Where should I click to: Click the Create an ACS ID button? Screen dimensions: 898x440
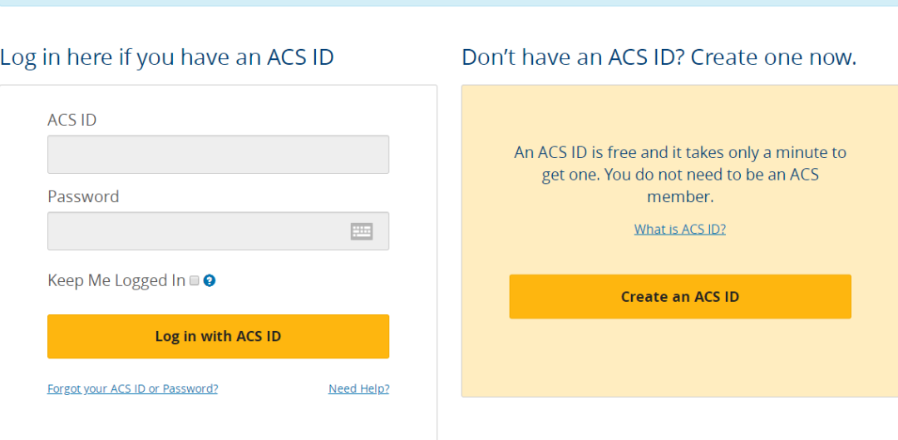point(680,297)
